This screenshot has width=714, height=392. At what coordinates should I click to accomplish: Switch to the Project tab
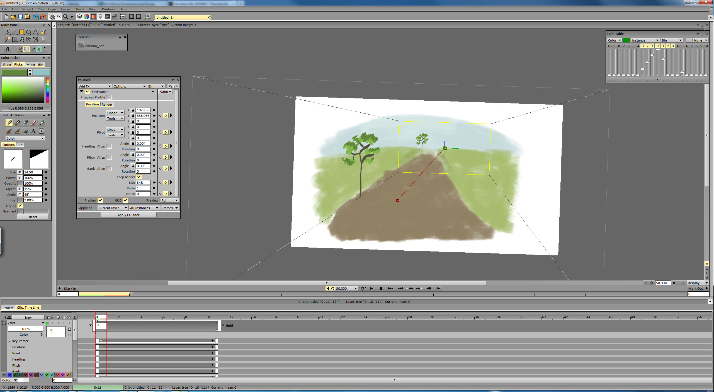tap(8, 308)
